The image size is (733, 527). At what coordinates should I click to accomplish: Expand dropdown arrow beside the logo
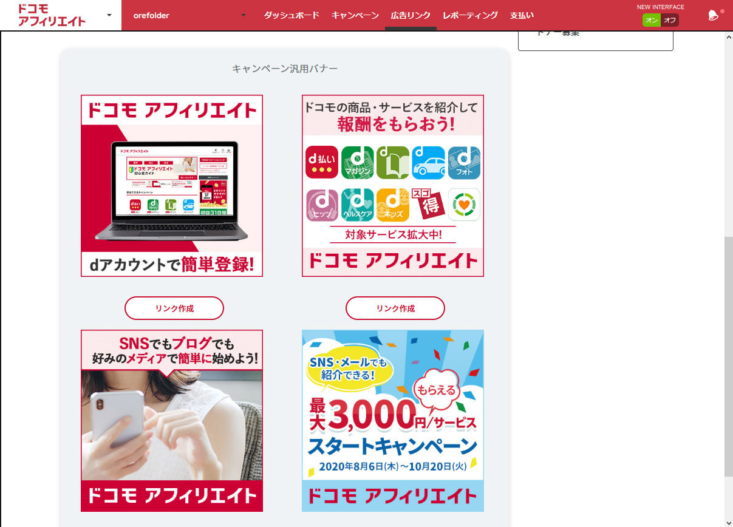tap(109, 15)
